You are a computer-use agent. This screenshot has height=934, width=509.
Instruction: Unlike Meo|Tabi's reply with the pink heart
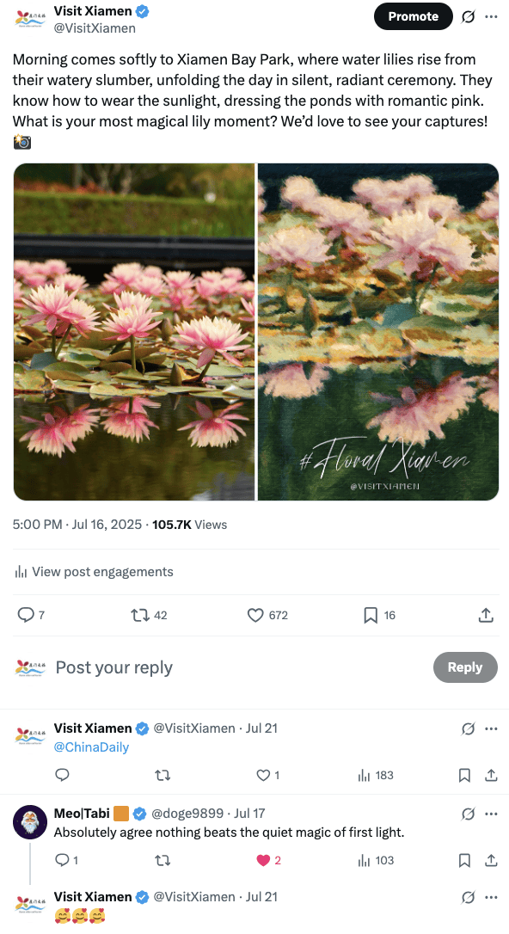pyautogui.click(x=263, y=860)
